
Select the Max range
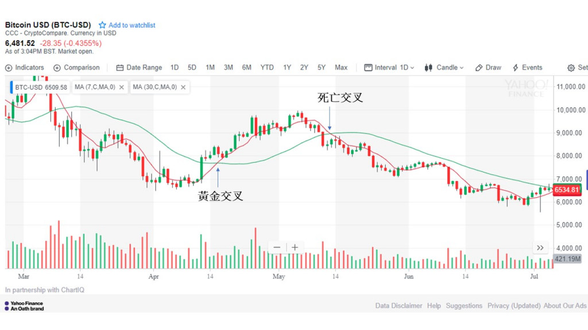(x=341, y=68)
